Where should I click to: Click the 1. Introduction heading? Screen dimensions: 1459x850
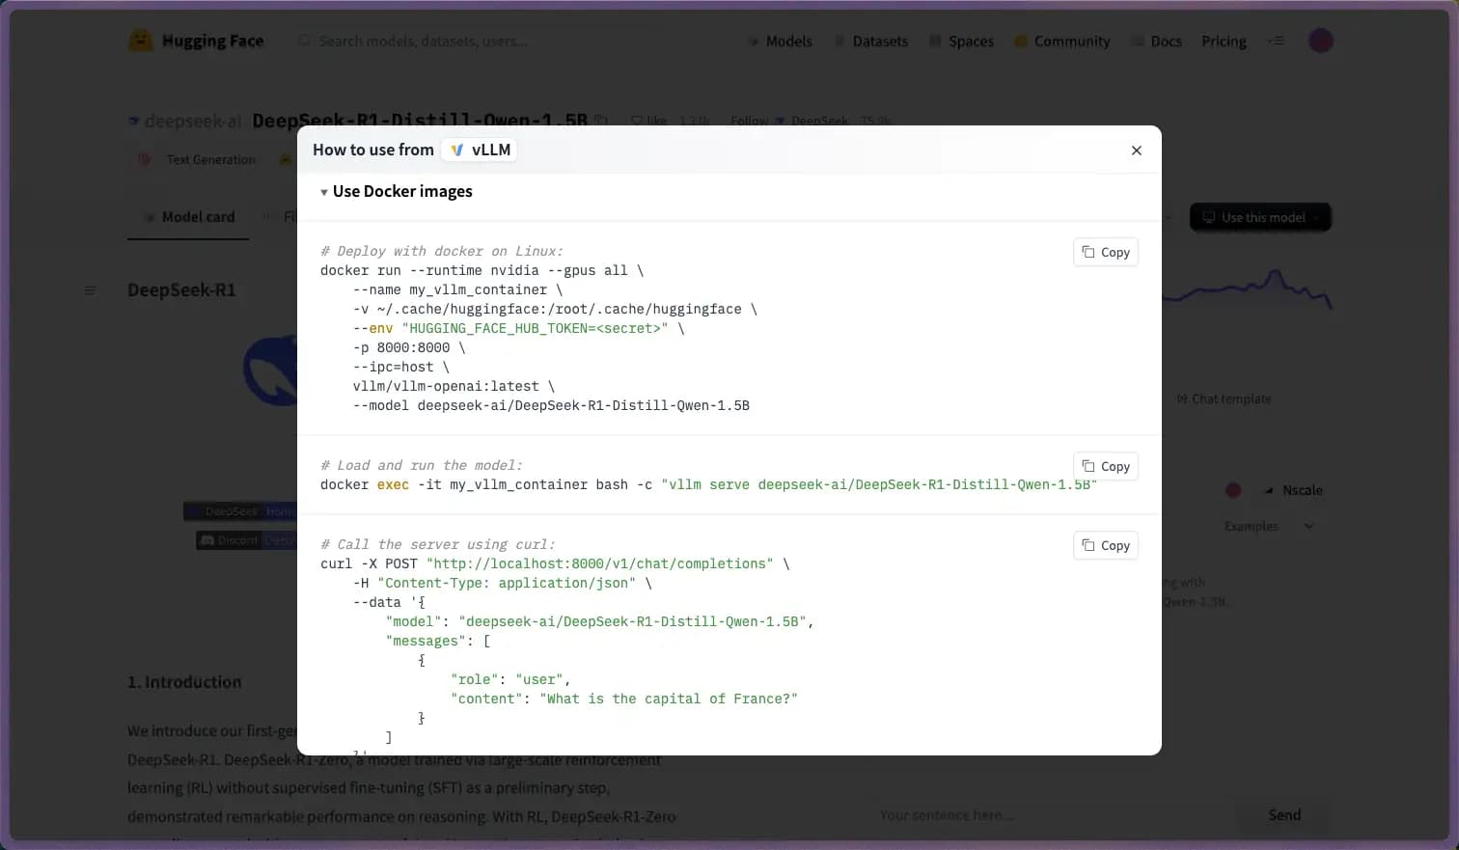(184, 682)
